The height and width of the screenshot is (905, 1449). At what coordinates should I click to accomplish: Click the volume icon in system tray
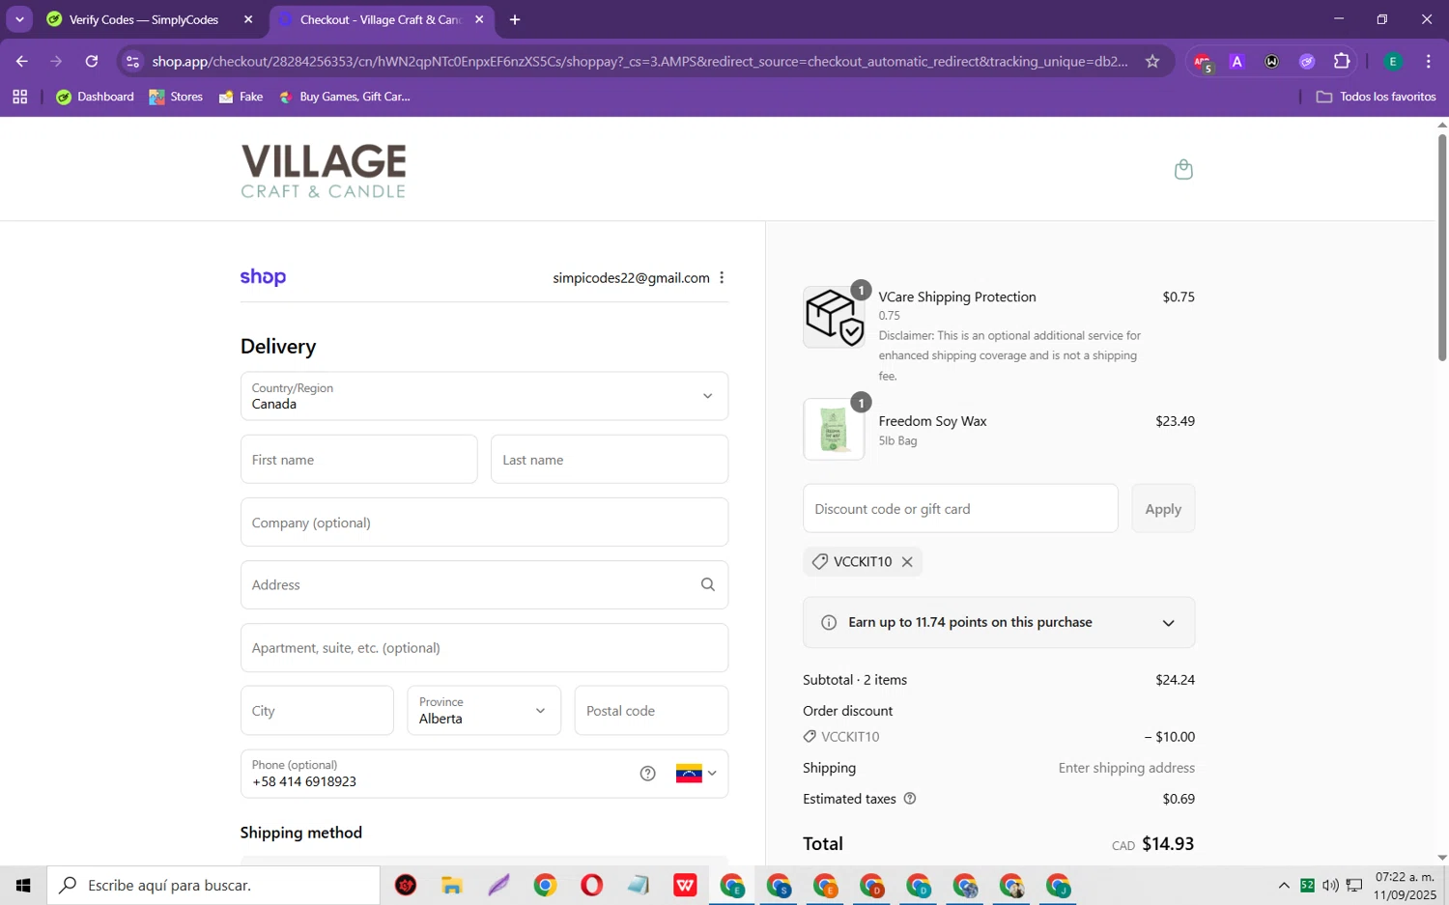click(x=1330, y=885)
